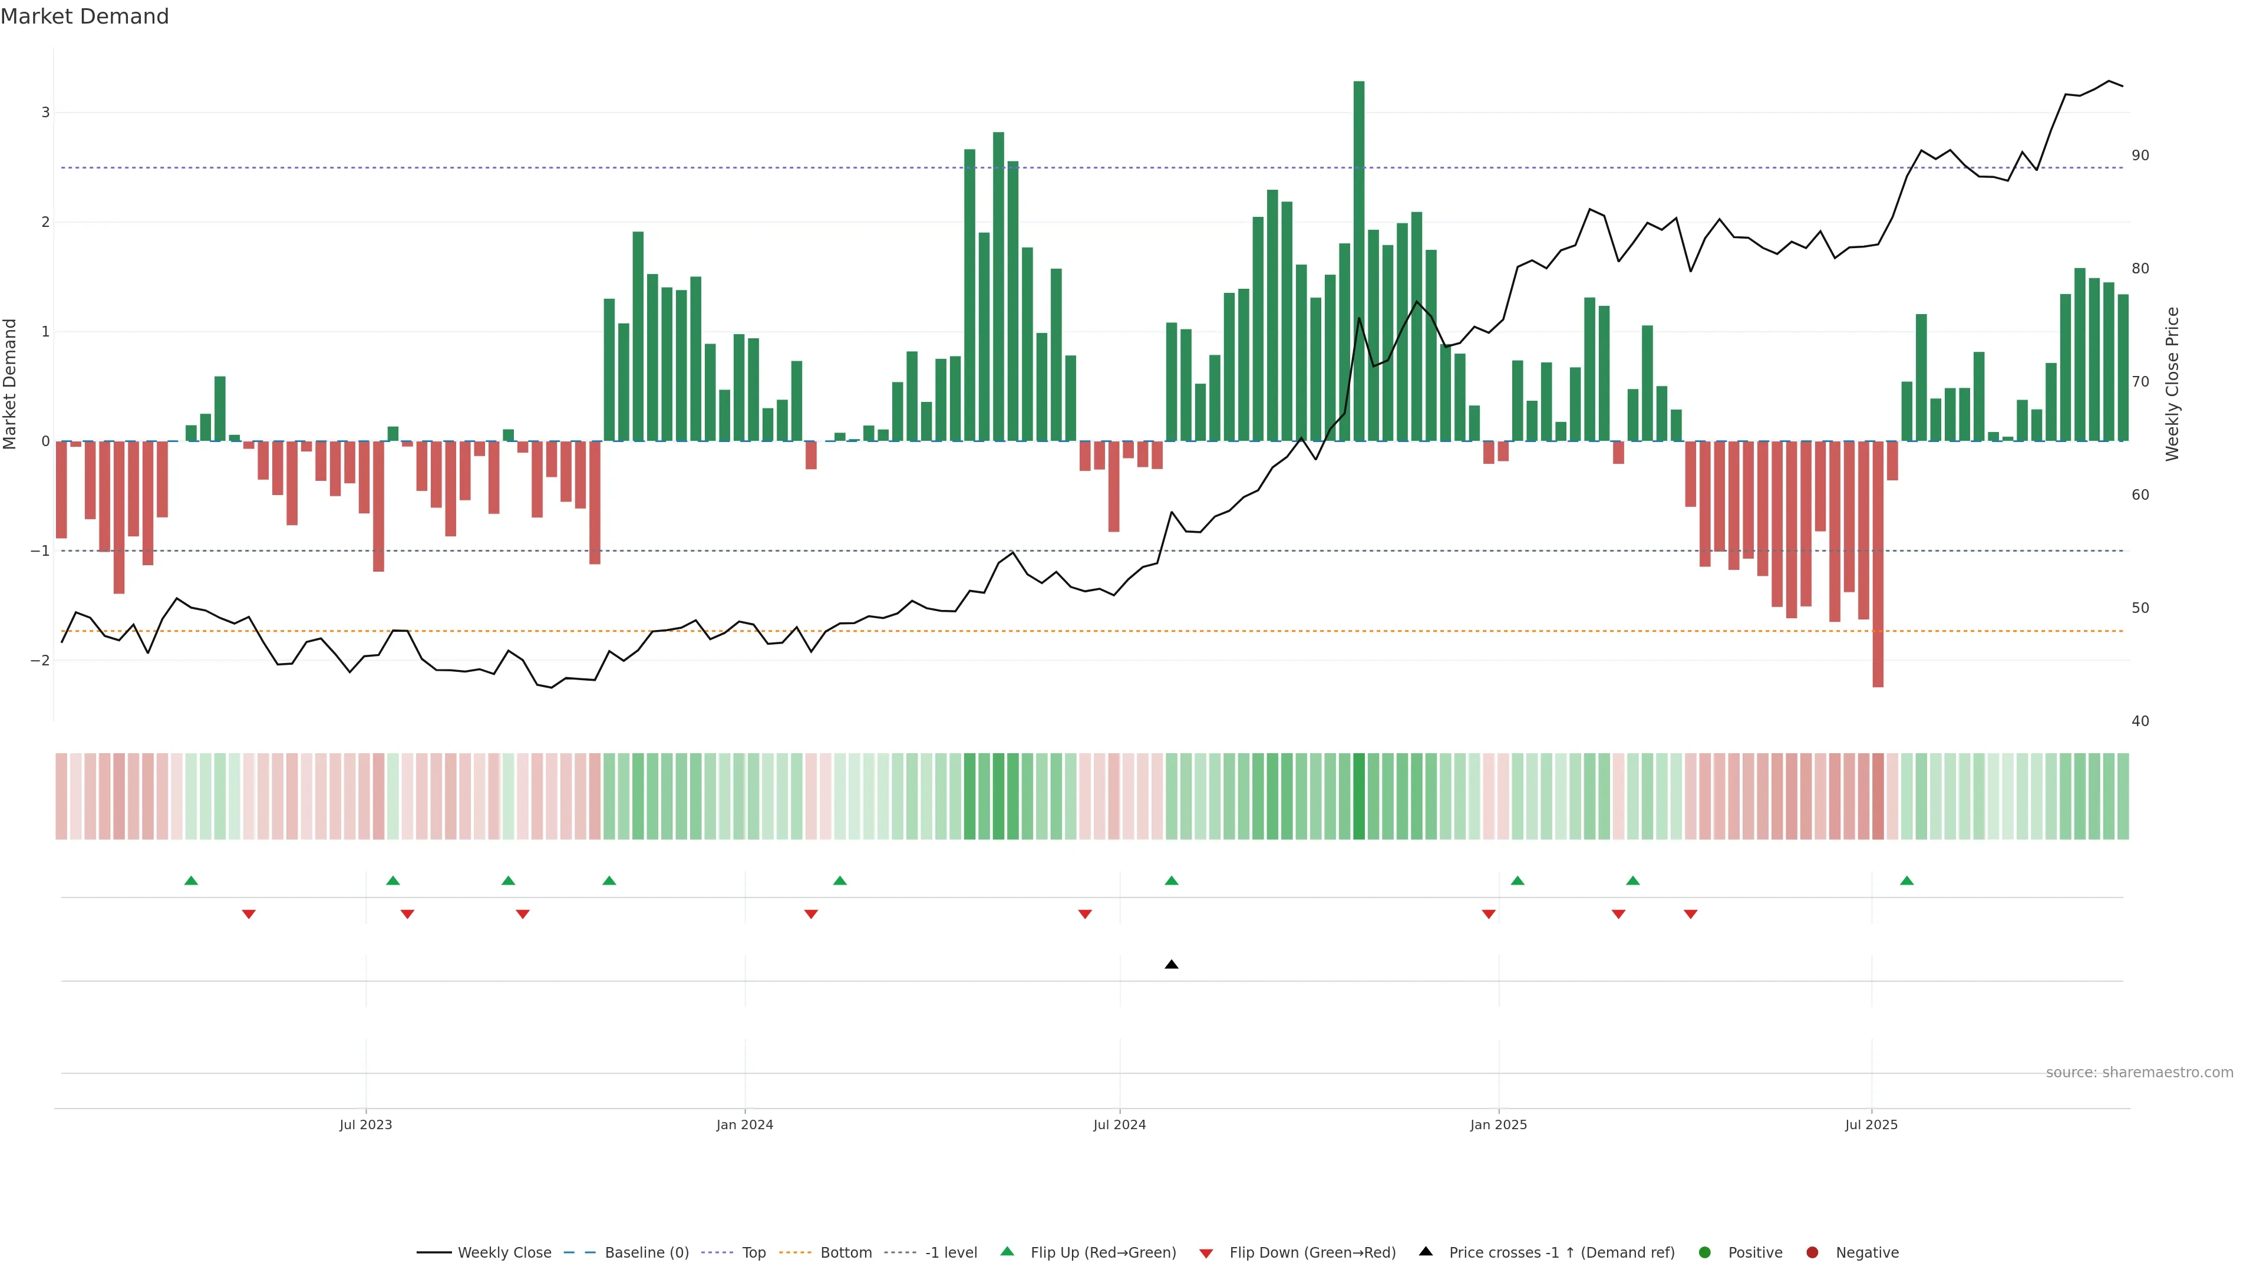Viewport: 2263px width, 1273px height.
Task: Click the Flip Down red triangle legend icon
Action: tap(1206, 1253)
